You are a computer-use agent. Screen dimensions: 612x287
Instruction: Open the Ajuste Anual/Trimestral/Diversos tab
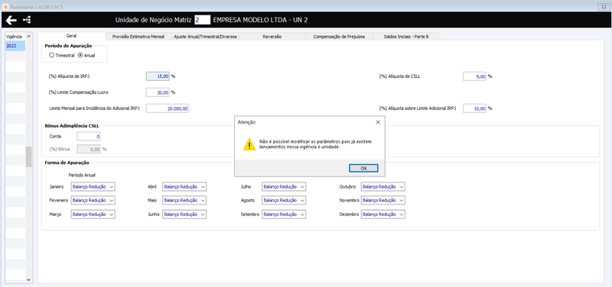pos(205,37)
